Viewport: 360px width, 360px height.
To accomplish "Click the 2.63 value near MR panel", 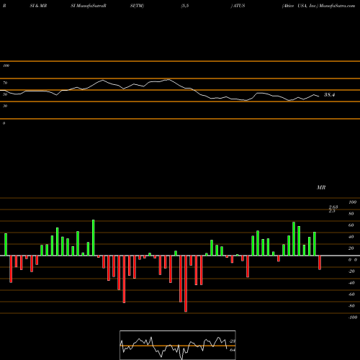I will tap(333, 207).
